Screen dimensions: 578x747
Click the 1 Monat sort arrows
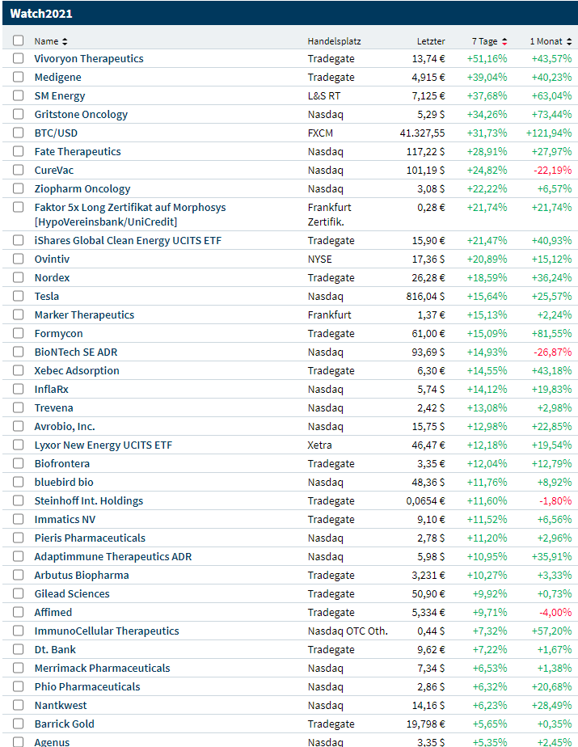(x=568, y=41)
